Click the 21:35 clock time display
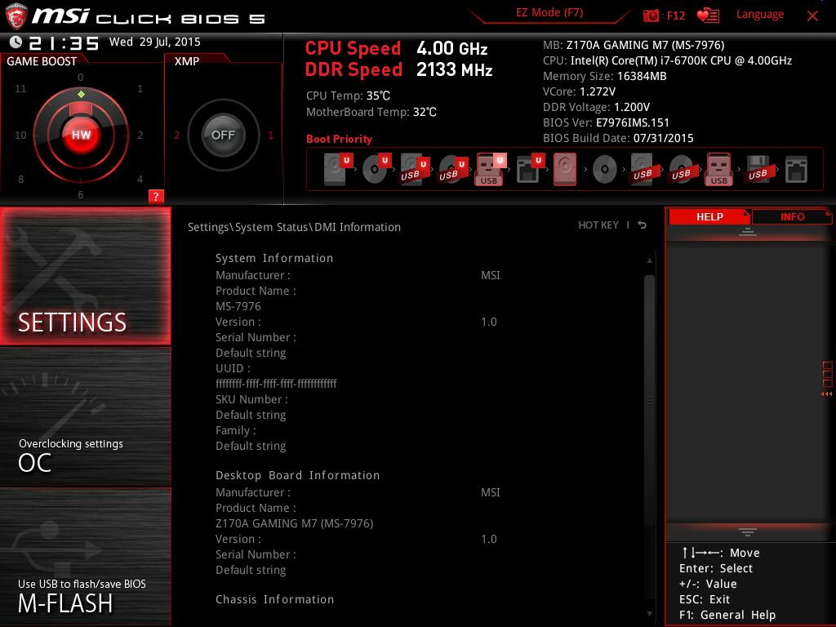 click(64, 43)
